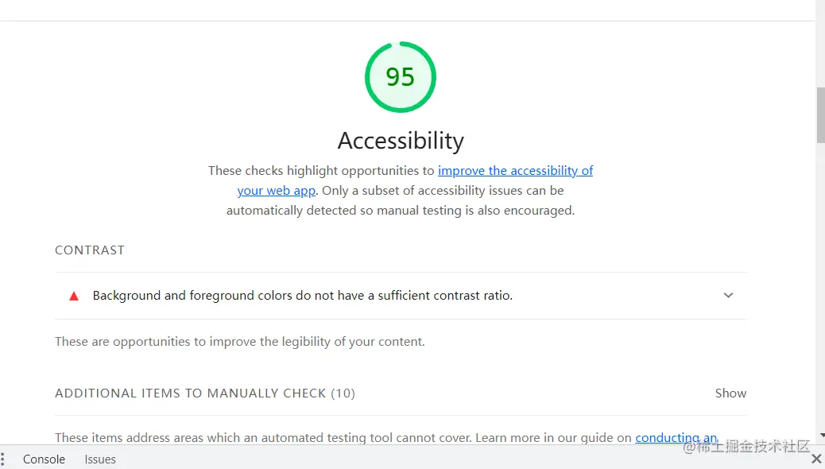The width and height of the screenshot is (825, 469).
Task: Close the bottom drawer with X icon
Action: pos(816,459)
